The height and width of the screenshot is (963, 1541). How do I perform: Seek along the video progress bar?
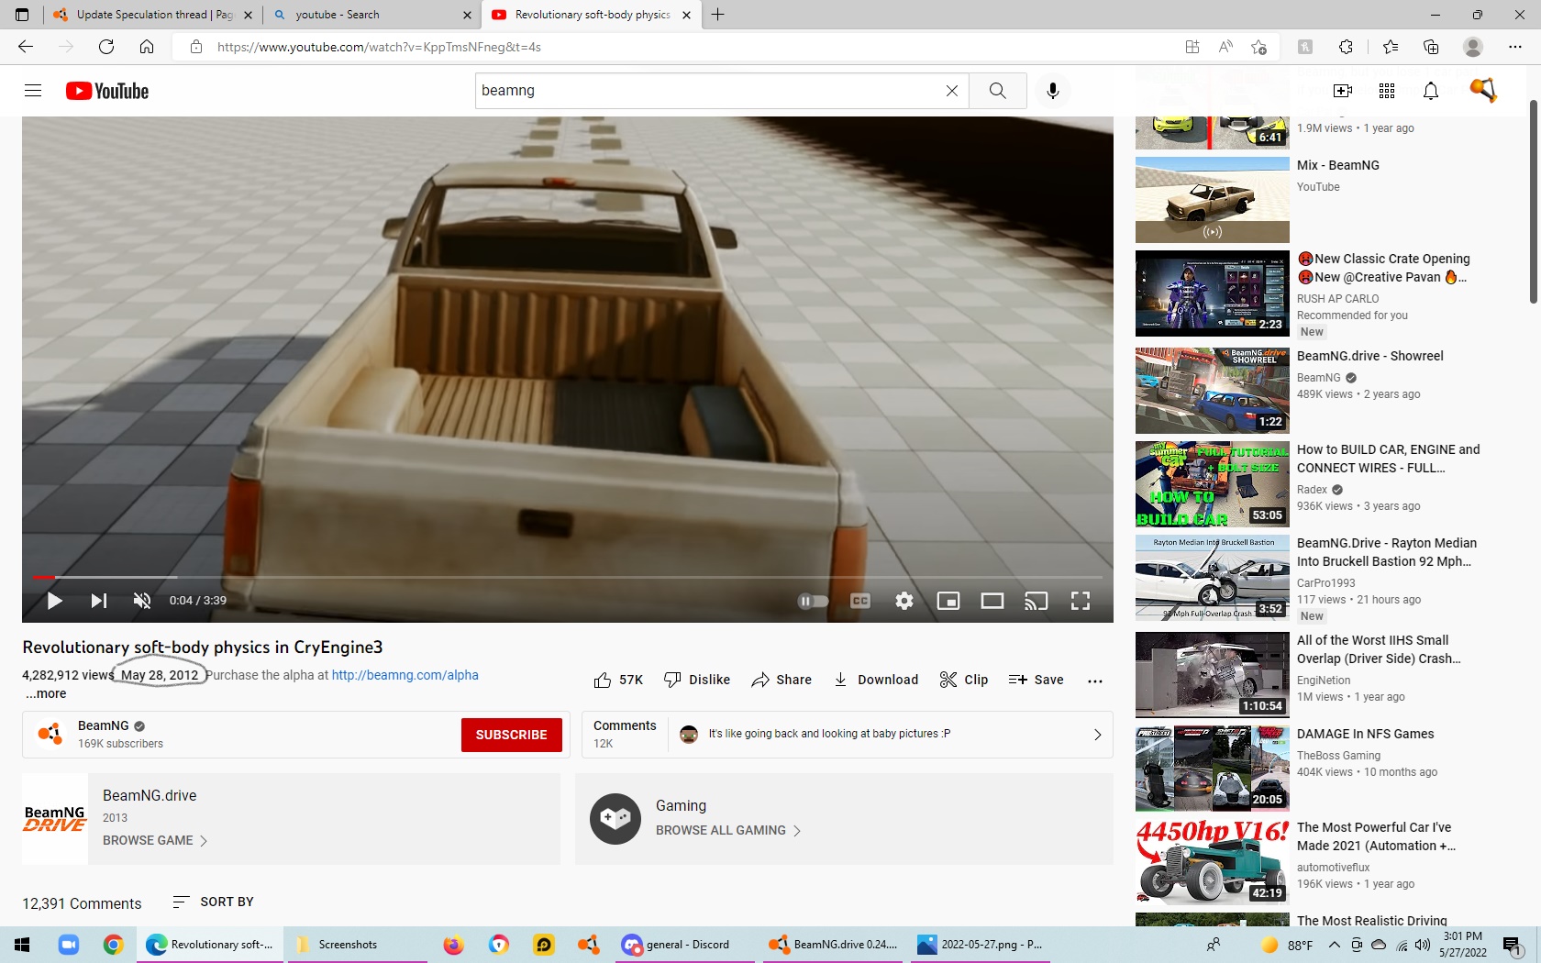(568, 577)
